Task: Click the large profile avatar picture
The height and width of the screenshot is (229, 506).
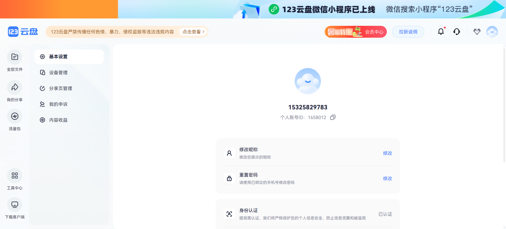Action: (x=308, y=81)
